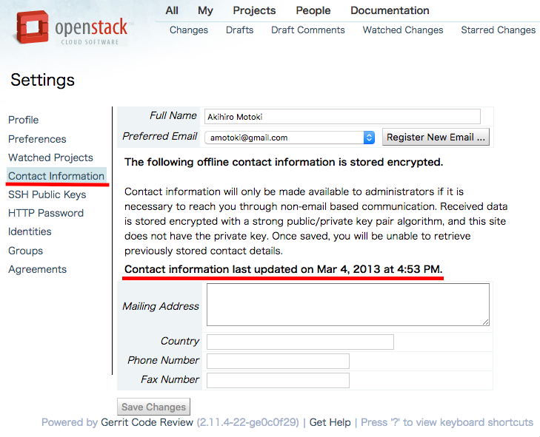Go to Watched Changes submenu link

click(x=403, y=30)
